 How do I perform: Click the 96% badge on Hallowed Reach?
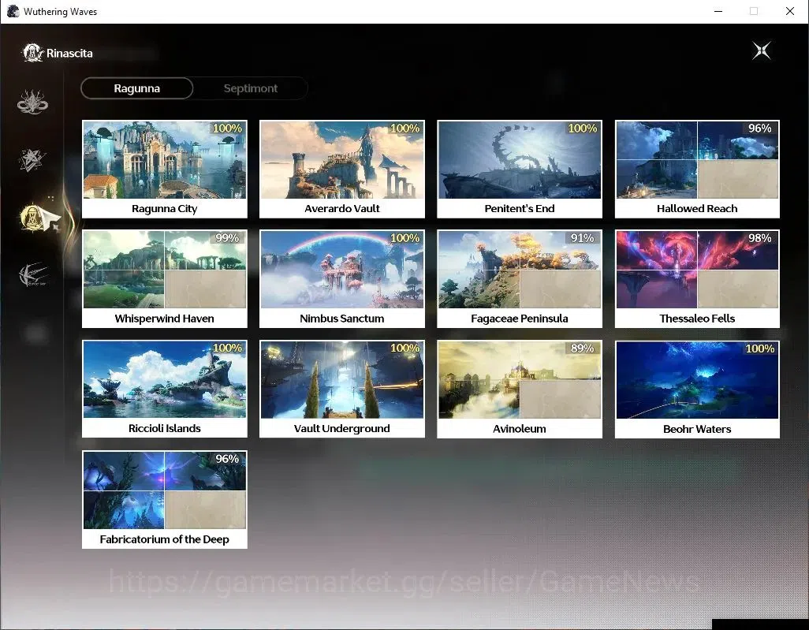(760, 128)
